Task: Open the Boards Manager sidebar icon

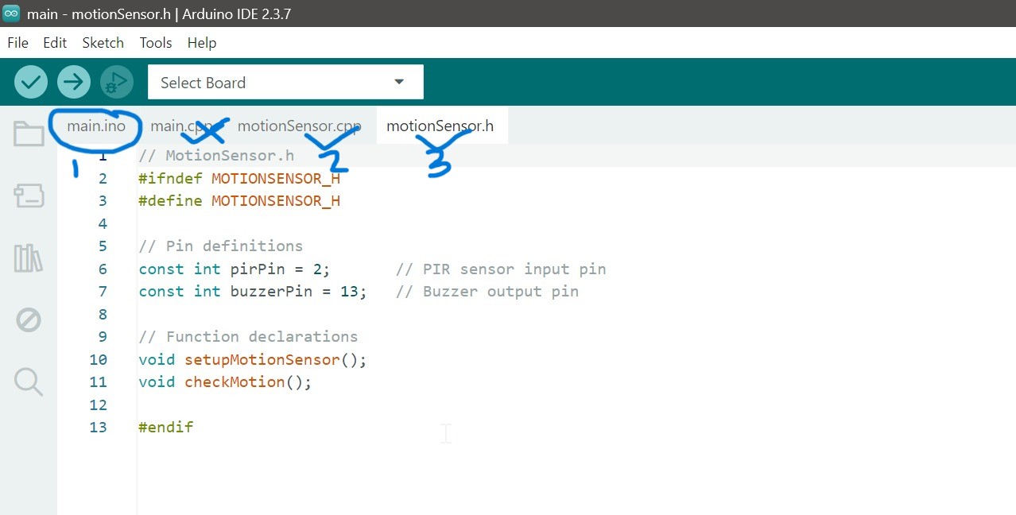Action: click(x=29, y=196)
